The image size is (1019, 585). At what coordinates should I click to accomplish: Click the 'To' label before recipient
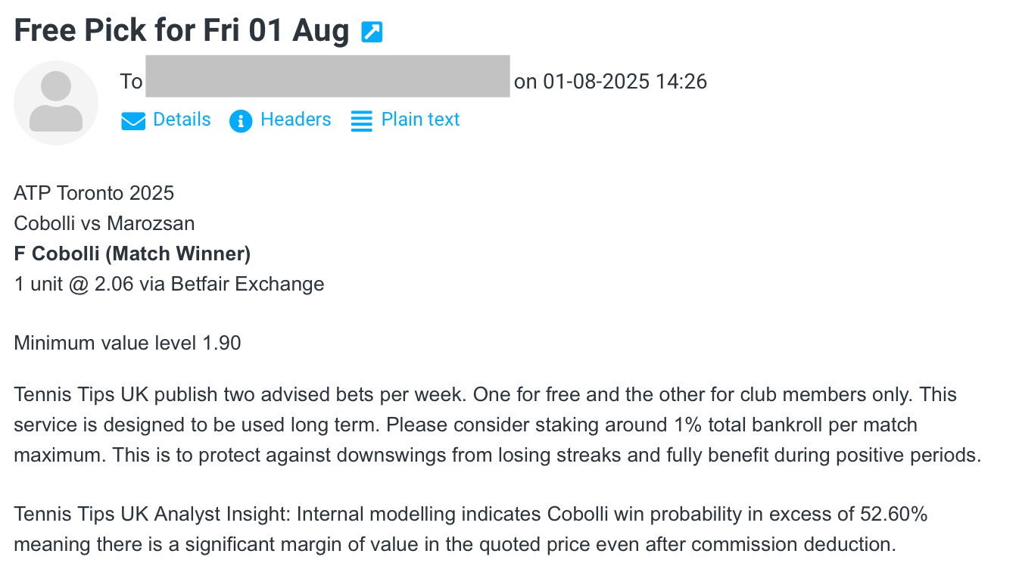point(131,82)
